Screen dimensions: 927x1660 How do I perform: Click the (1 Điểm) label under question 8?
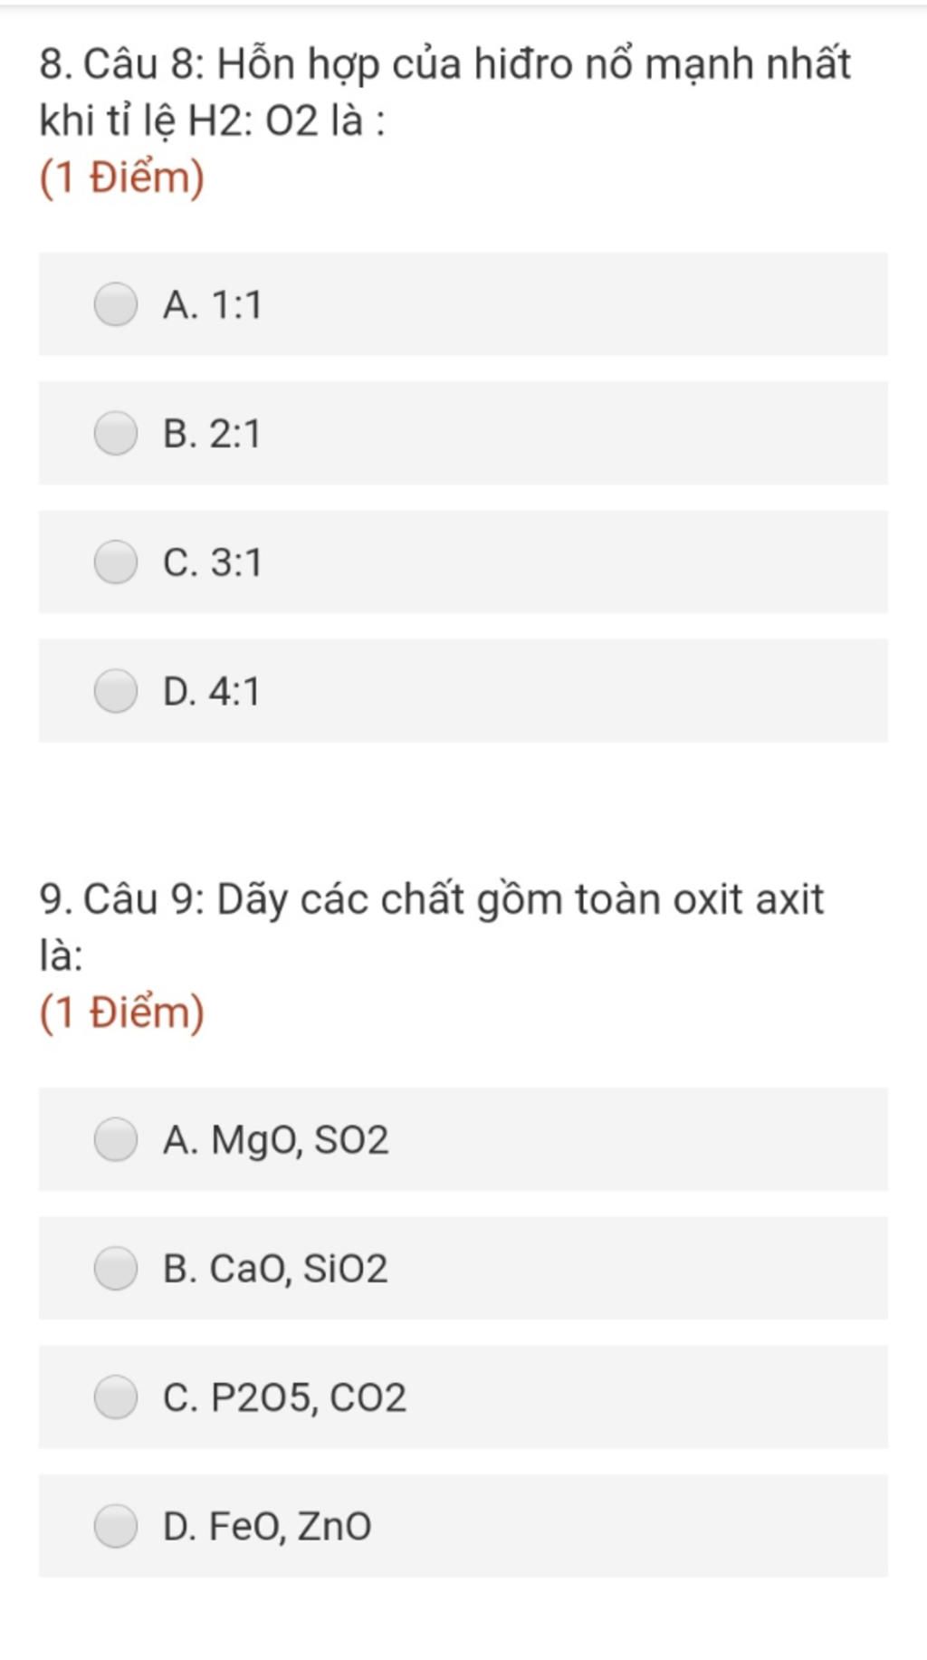[x=122, y=178]
